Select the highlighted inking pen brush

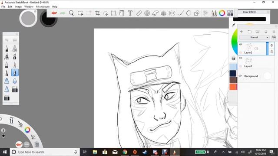pyautogui.click(x=15, y=73)
